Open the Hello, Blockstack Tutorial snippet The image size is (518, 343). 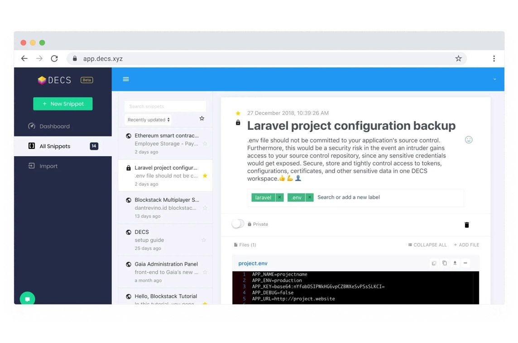[x=165, y=296]
